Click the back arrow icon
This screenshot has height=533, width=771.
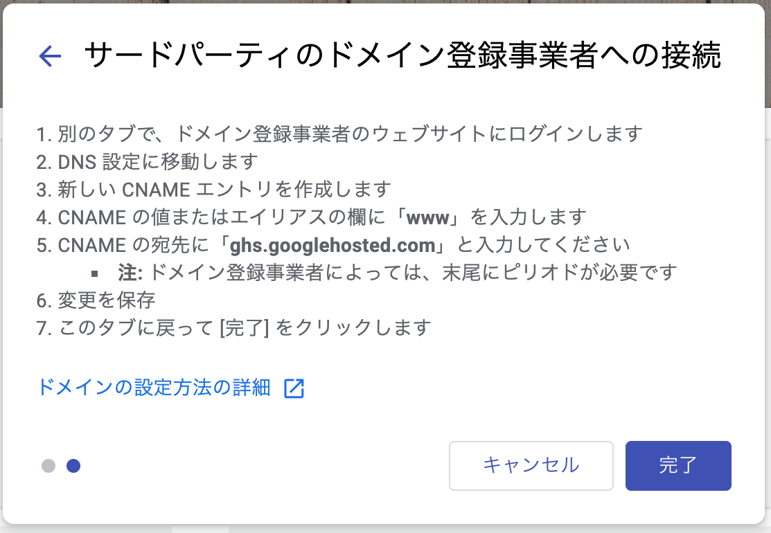[x=51, y=57]
